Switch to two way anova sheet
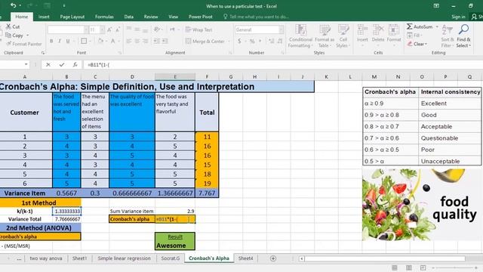The width and height of the screenshot is (483, 272). tap(45, 258)
